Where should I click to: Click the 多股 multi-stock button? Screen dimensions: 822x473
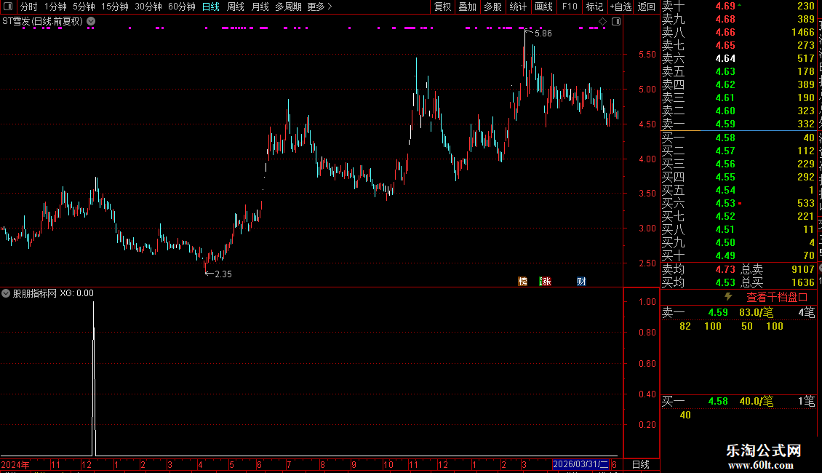coord(492,7)
